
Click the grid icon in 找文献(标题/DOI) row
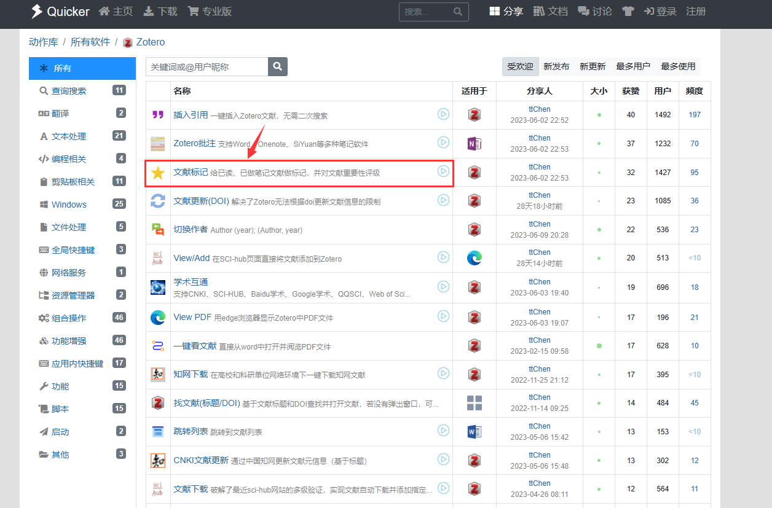[x=474, y=403]
